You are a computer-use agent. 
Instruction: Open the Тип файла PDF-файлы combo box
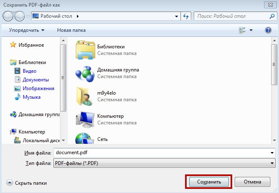click(x=164, y=163)
